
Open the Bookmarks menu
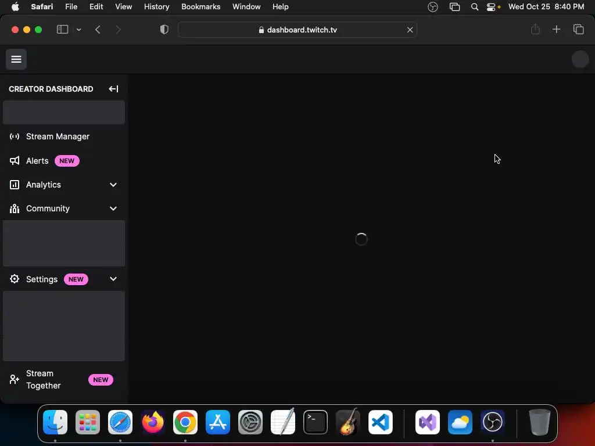pos(200,6)
